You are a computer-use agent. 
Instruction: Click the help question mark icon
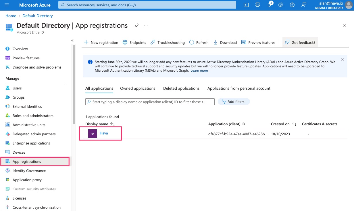tap(292, 5)
